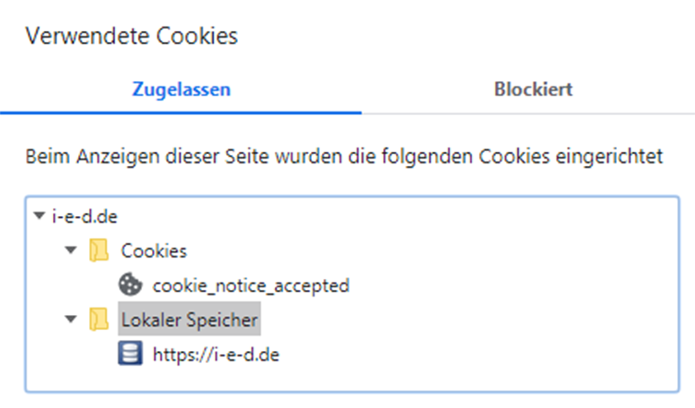
Task: Select the cookie_notice_accepted entry
Action: pyautogui.click(x=250, y=285)
